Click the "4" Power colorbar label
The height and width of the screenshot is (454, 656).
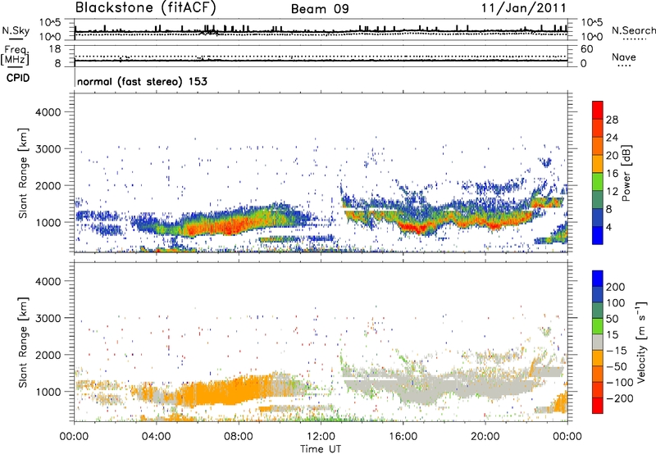[x=609, y=228]
